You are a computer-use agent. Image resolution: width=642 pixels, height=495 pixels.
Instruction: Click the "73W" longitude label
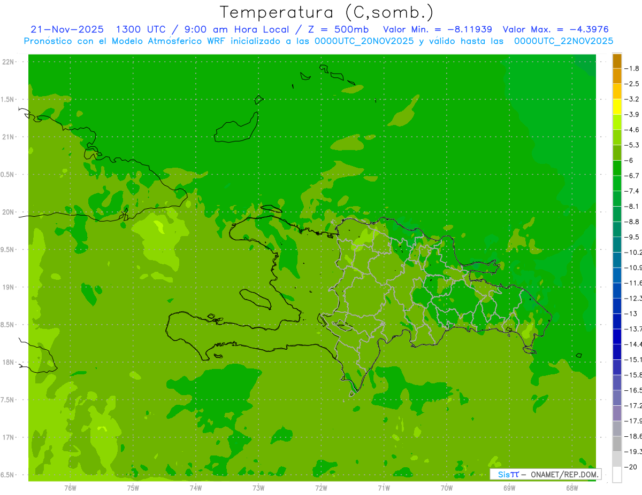(258, 488)
